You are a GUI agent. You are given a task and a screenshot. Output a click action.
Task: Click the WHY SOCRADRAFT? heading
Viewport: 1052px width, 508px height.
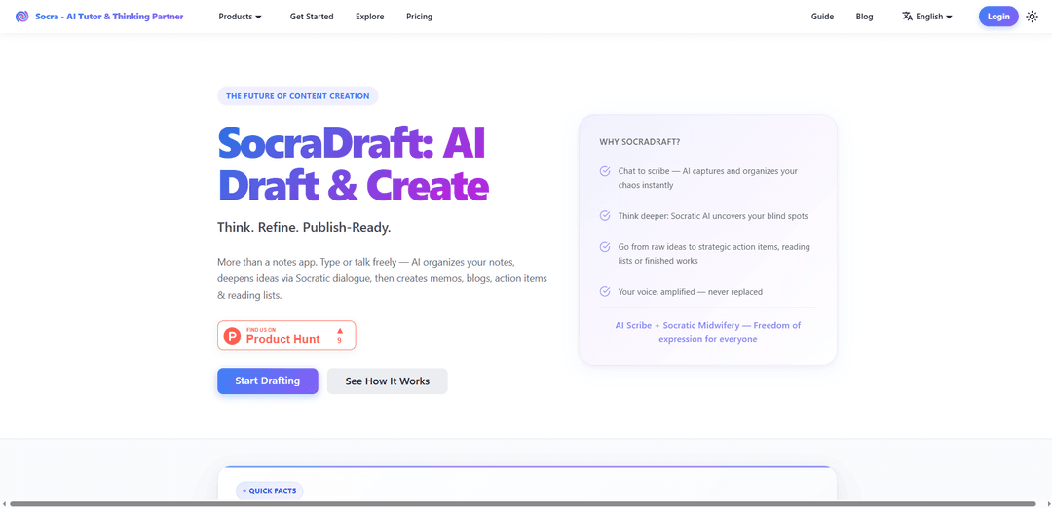tap(639, 142)
